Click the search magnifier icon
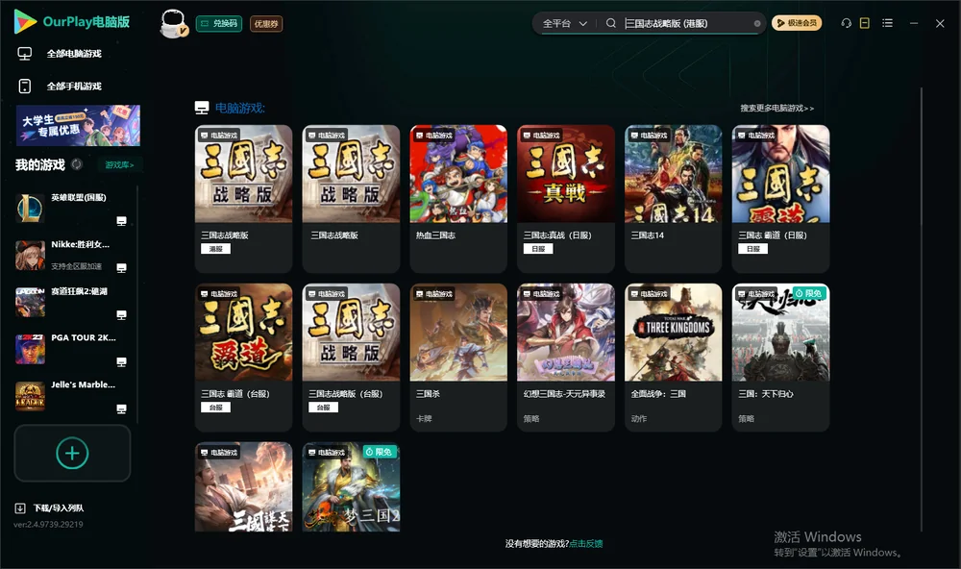 coord(610,23)
